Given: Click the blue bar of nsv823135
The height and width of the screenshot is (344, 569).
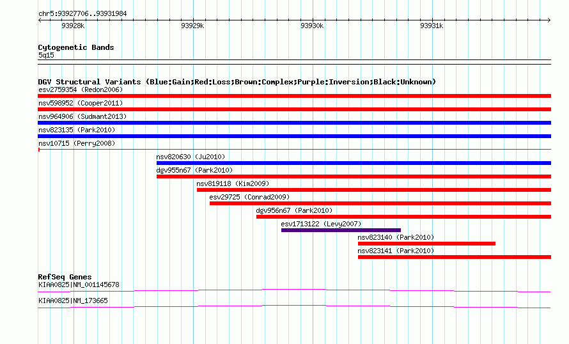Looking at the screenshot, I should pyautogui.click(x=294, y=136).
